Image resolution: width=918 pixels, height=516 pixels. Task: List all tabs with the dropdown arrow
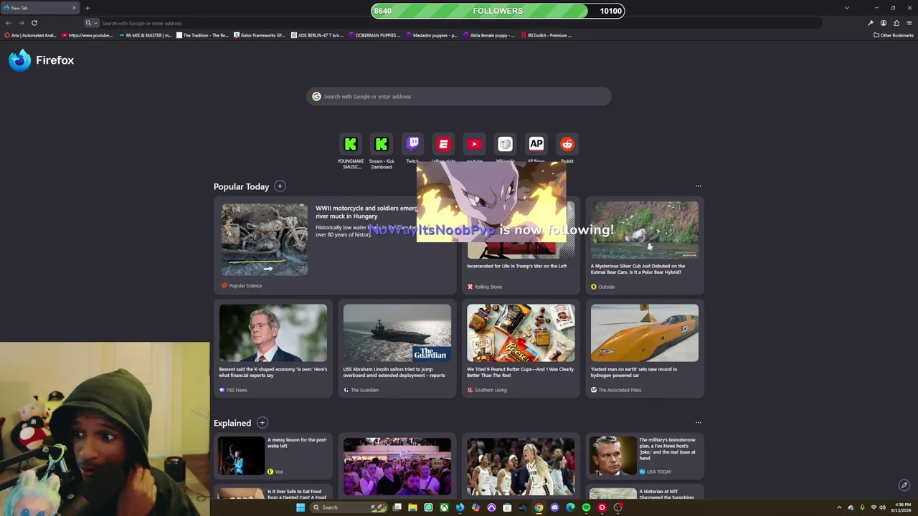coord(846,8)
